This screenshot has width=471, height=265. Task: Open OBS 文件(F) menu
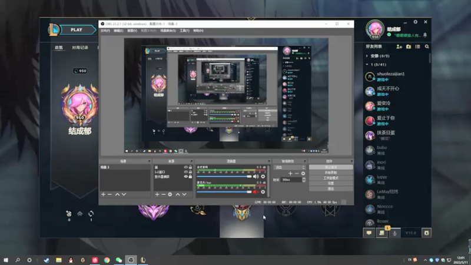[105, 31]
